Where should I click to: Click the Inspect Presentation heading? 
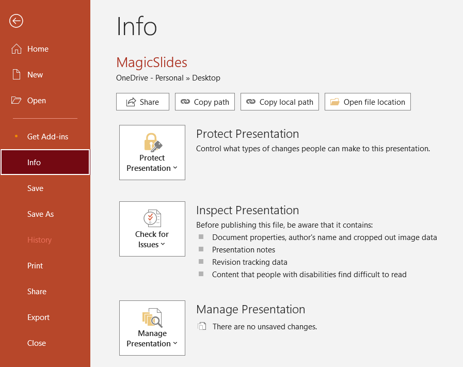[247, 211]
